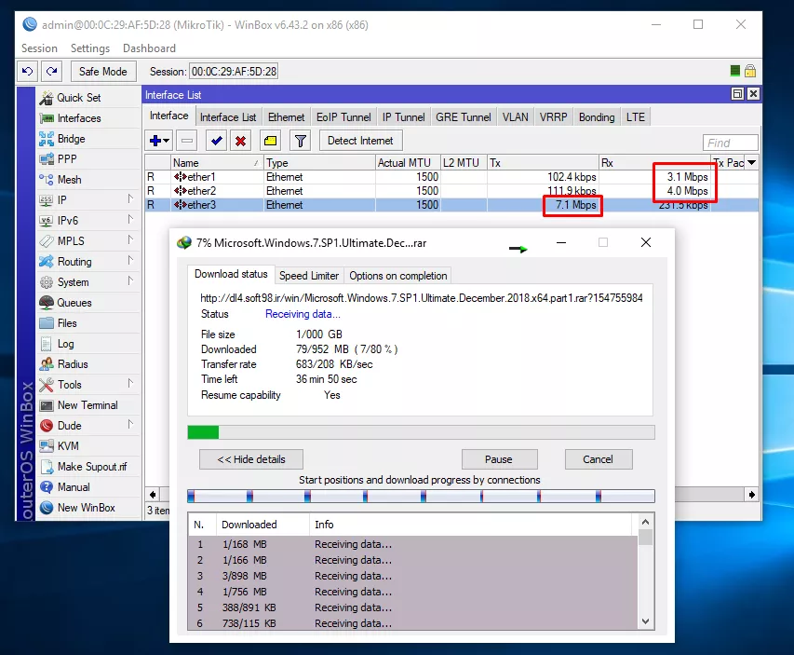Switch to the VLAN tab
This screenshot has width=794, height=655.
point(516,117)
